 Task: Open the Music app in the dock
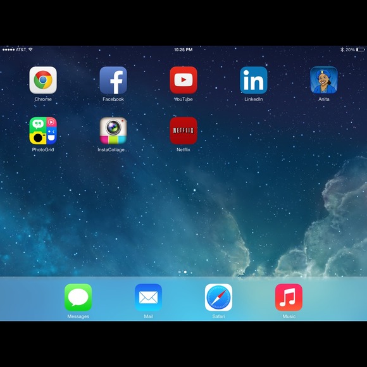click(x=289, y=297)
